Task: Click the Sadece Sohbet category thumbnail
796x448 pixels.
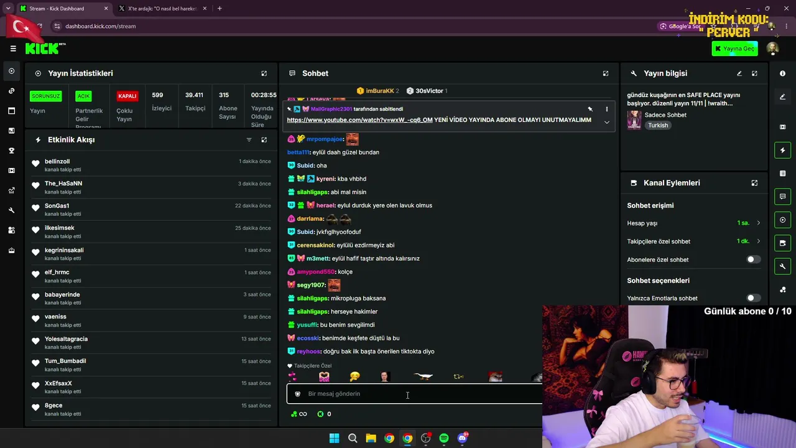Action: tap(634, 120)
